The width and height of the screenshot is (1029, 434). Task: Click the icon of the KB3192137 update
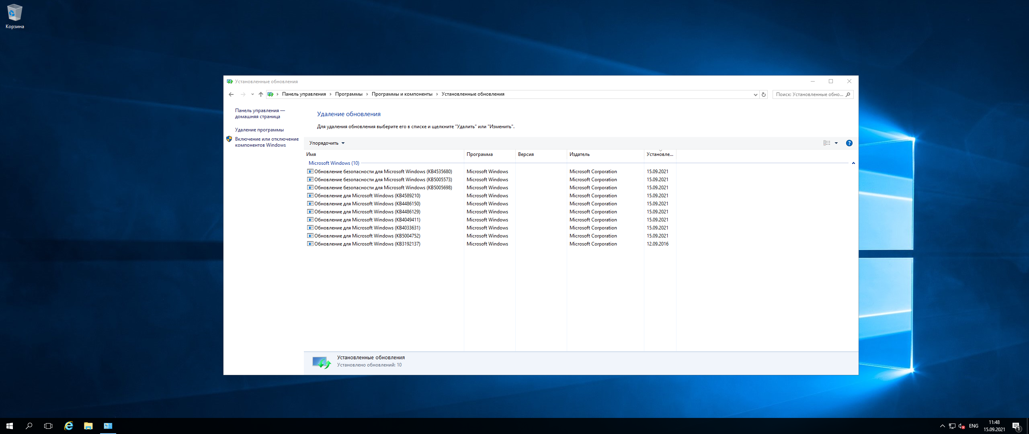coord(310,244)
